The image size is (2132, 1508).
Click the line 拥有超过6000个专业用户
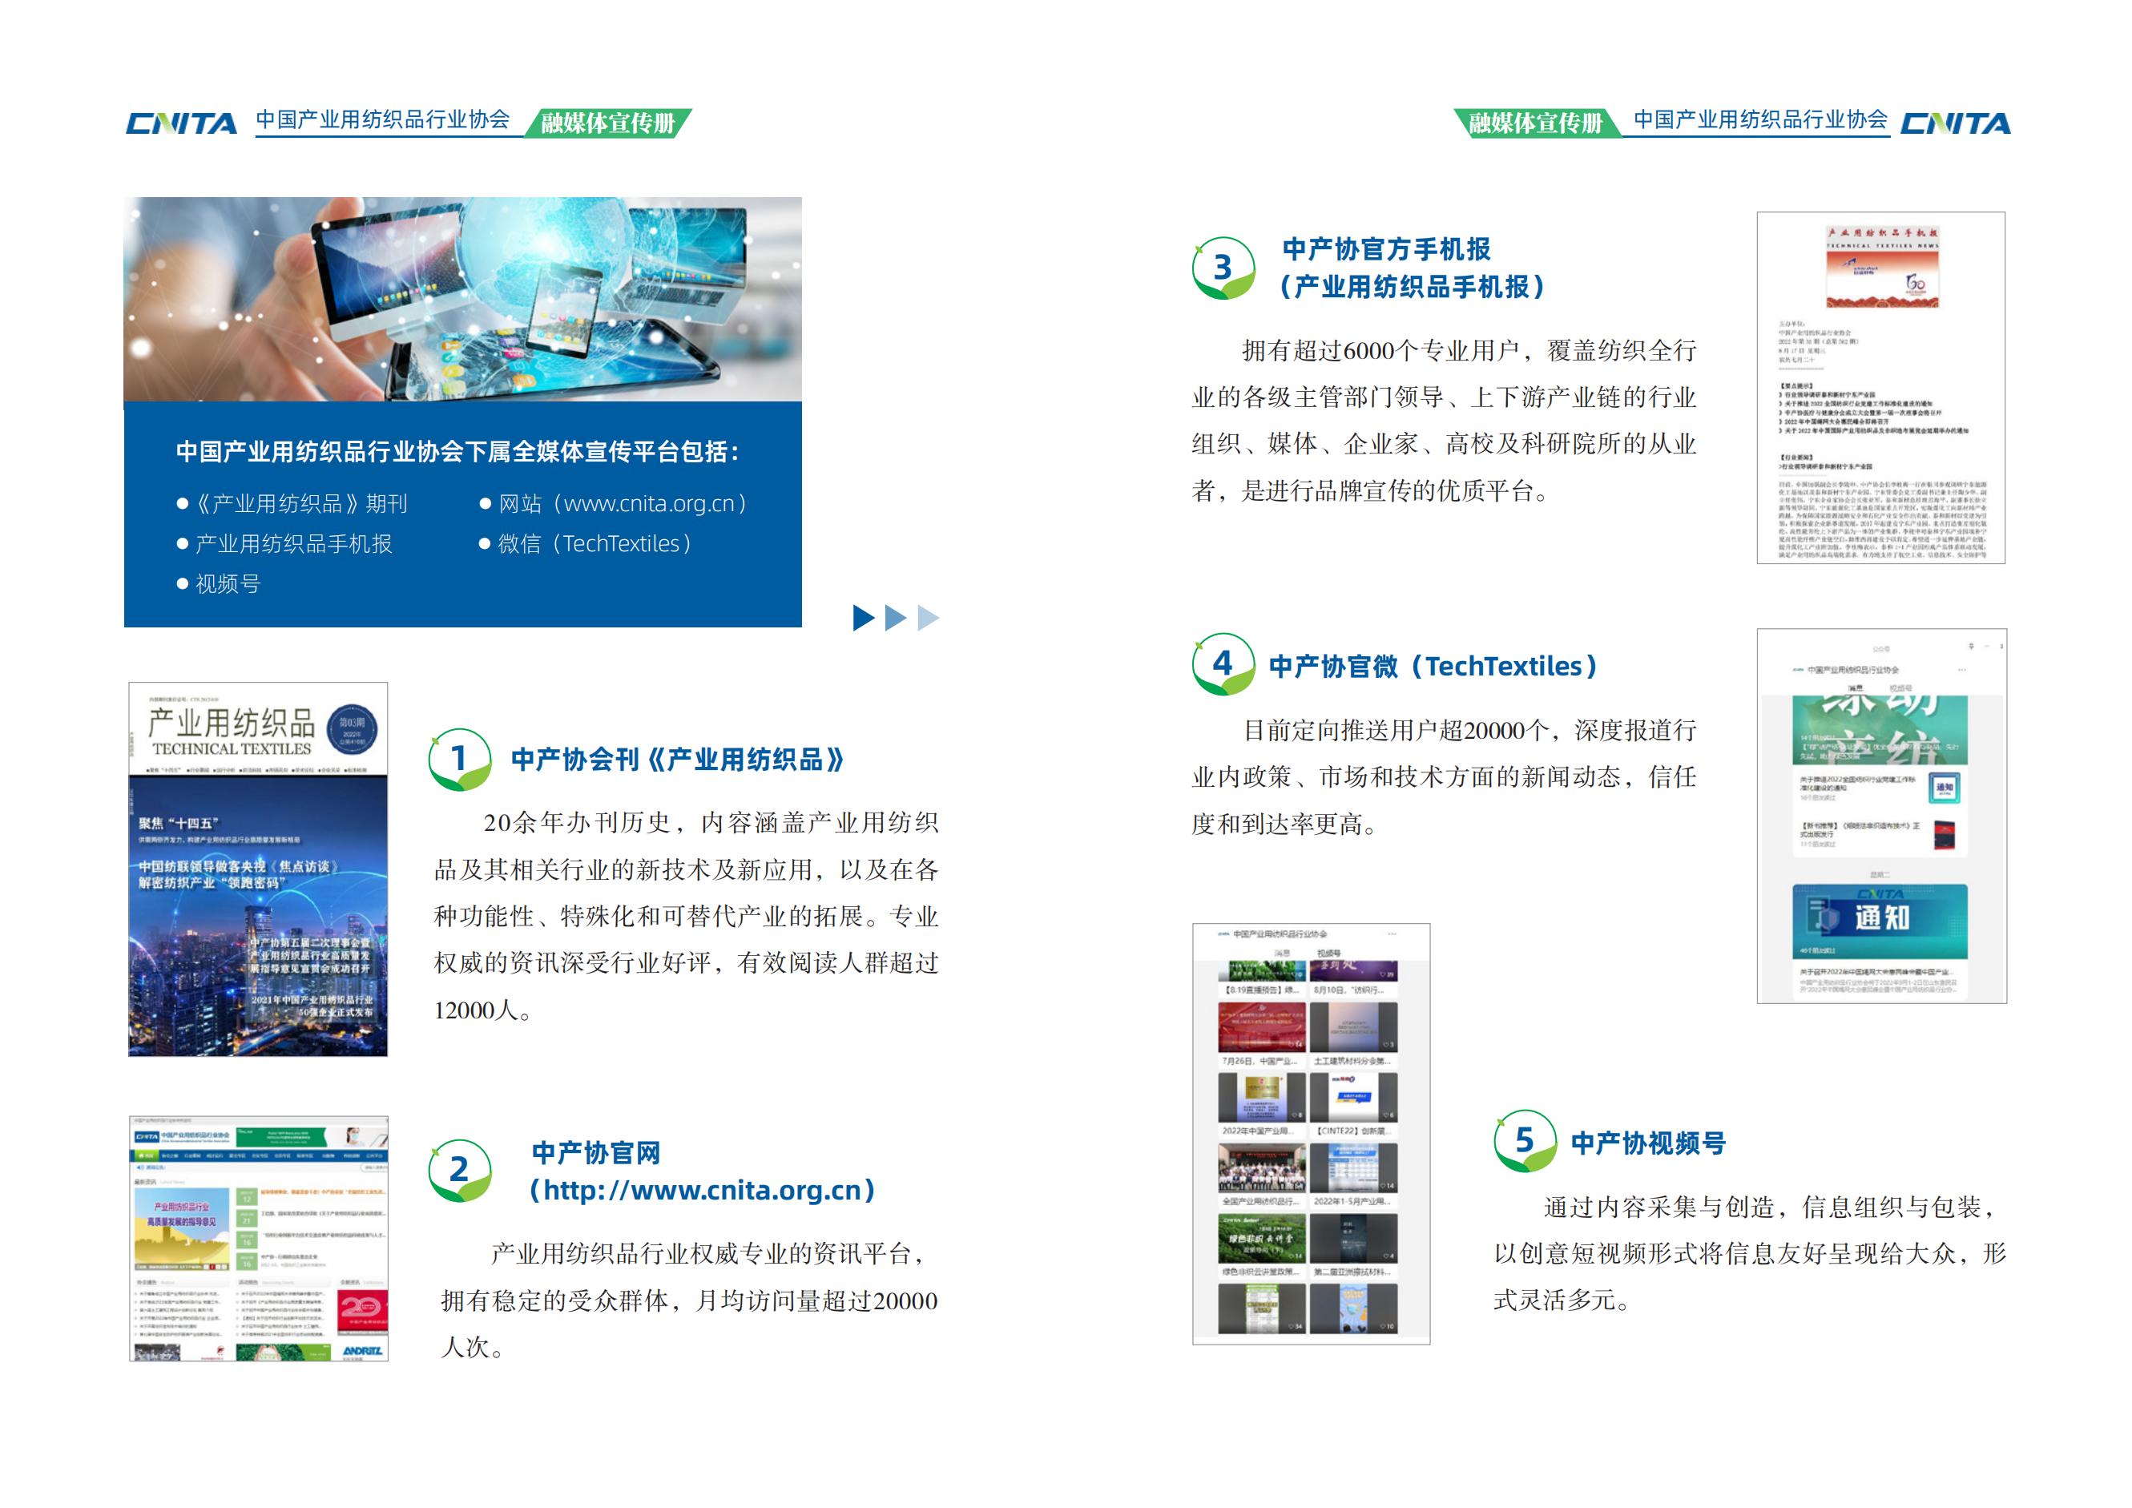pos(1470,351)
